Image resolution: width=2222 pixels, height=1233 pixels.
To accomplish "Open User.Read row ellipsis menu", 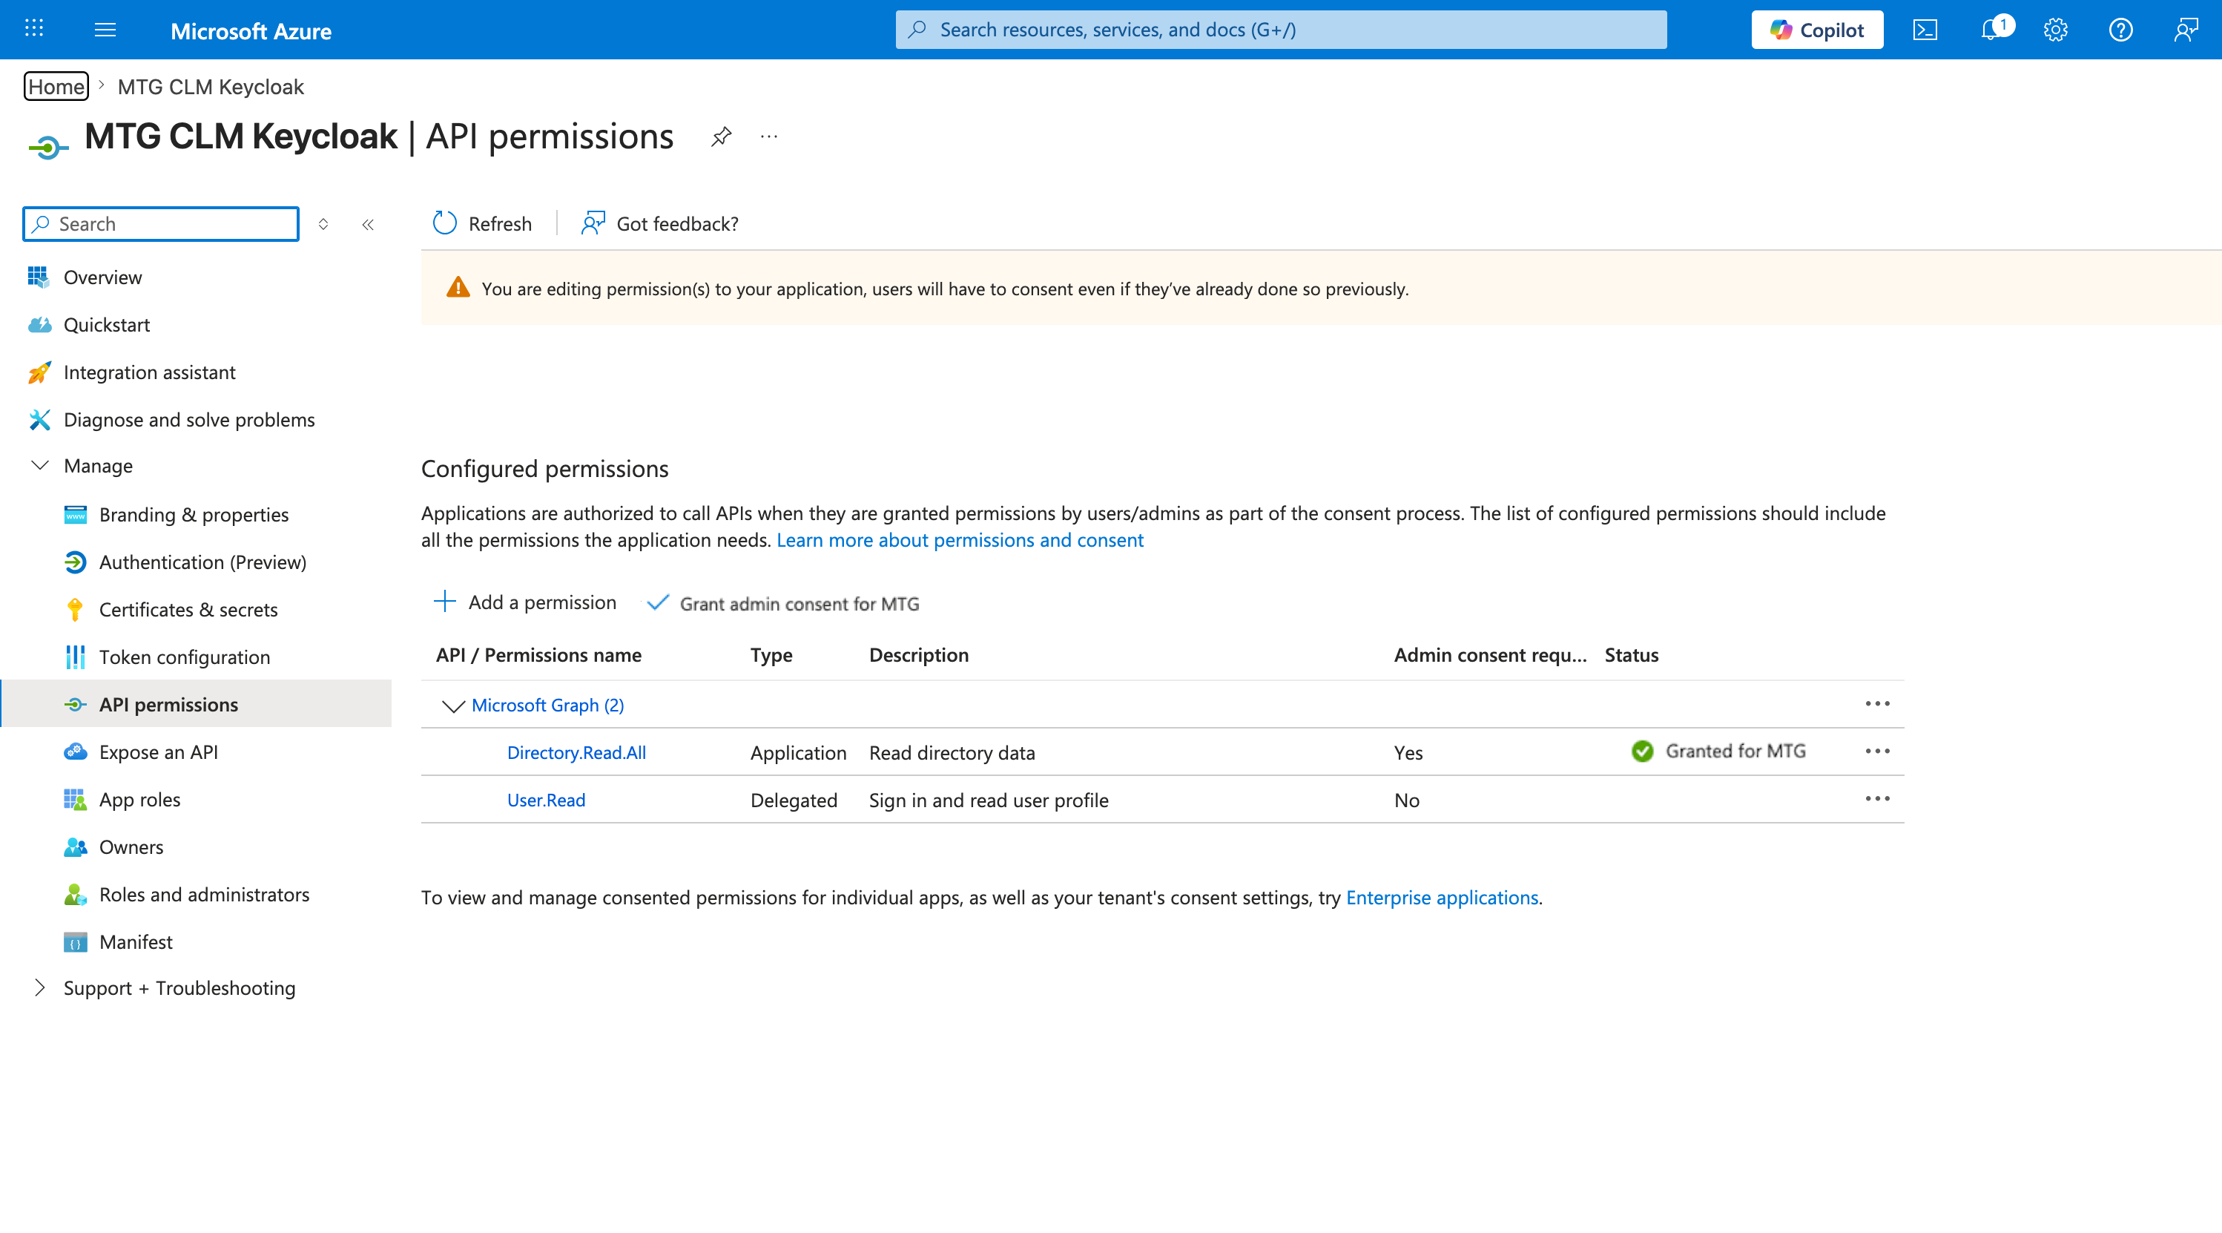I will pos(1877,798).
